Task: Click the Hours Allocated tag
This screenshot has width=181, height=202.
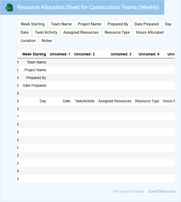Action: click(150, 32)
